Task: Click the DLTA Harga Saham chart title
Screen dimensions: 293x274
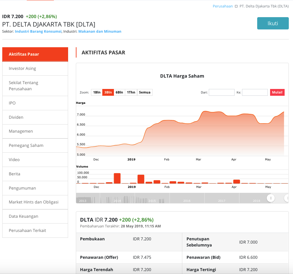Action: coord(182,76)
